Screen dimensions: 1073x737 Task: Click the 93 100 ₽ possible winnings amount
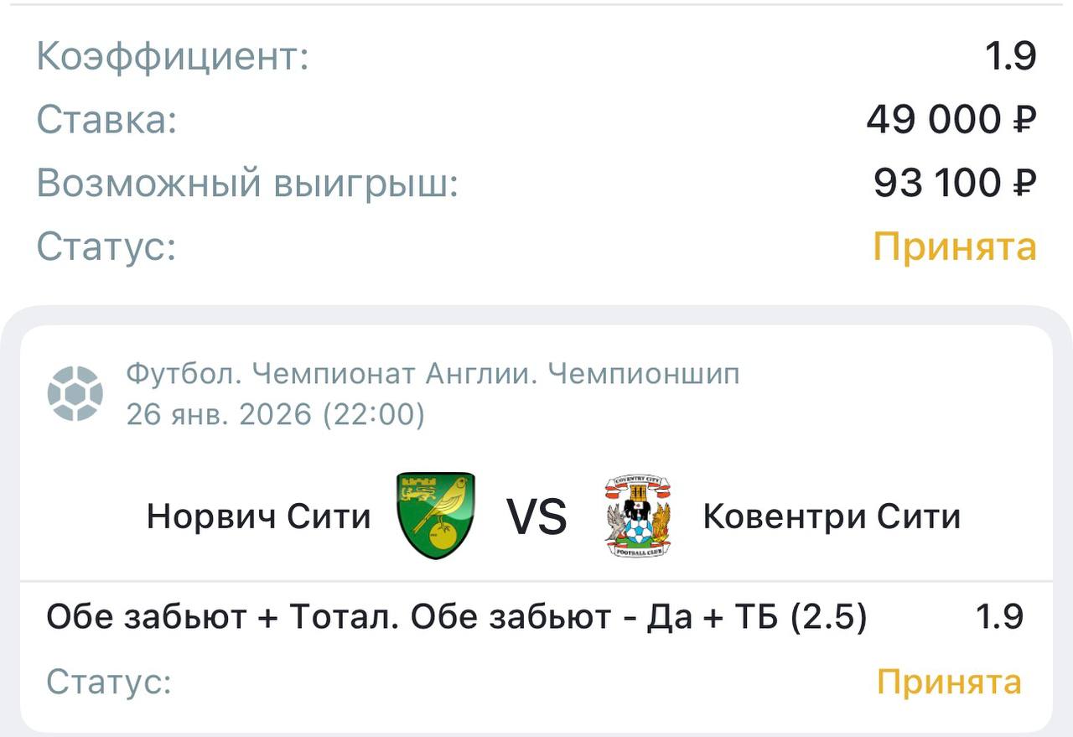coord(955,184)
